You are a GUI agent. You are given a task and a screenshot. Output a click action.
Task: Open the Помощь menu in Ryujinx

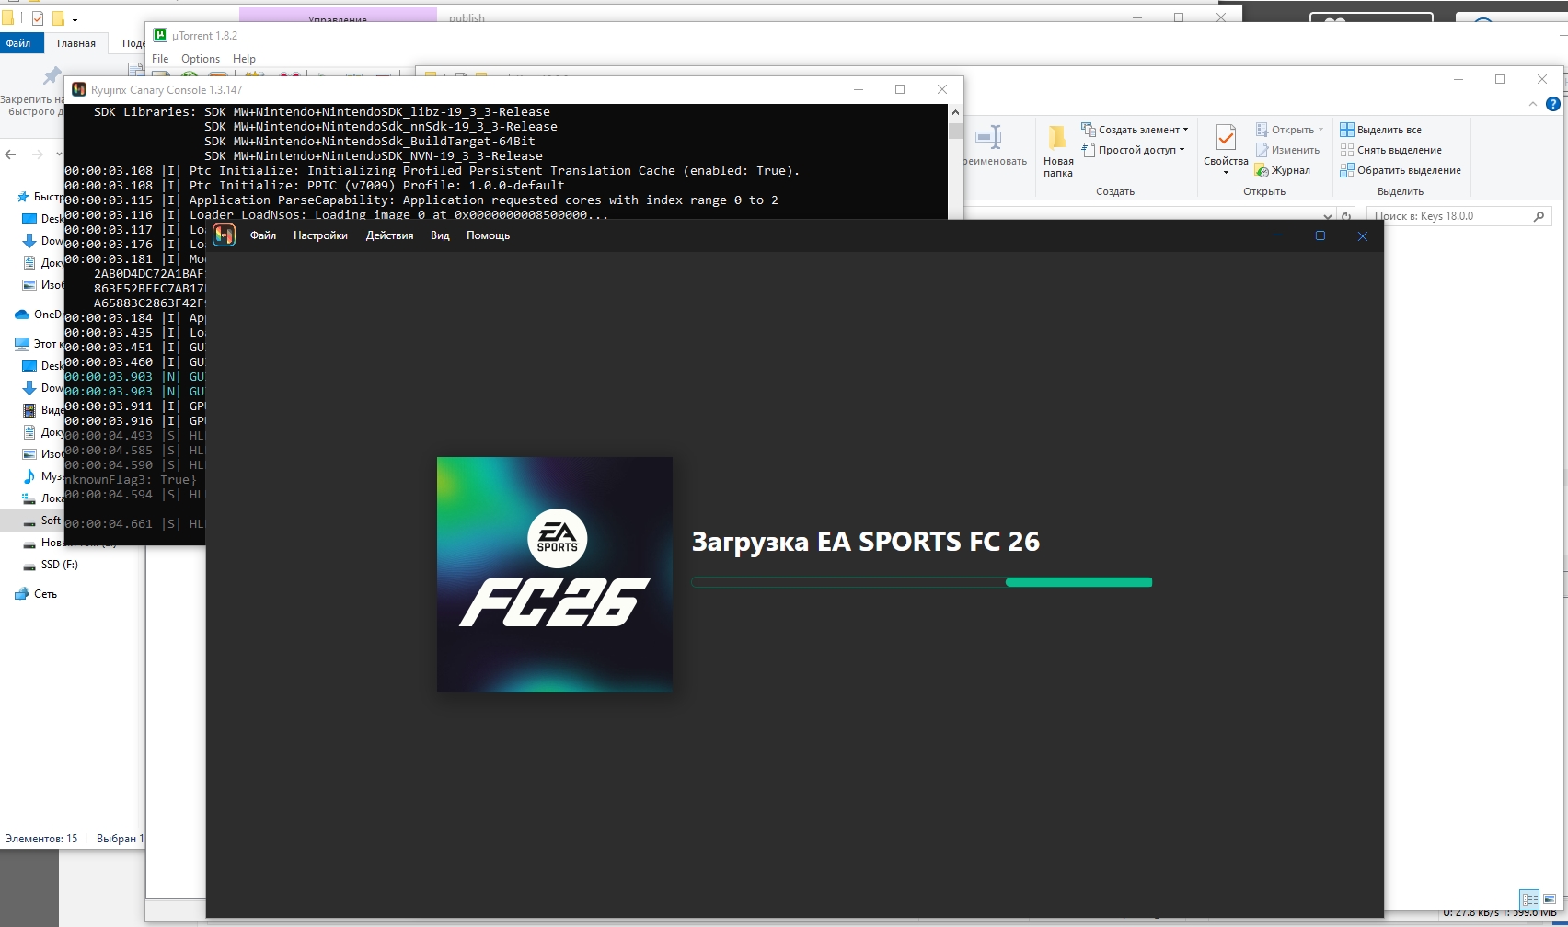488,235
